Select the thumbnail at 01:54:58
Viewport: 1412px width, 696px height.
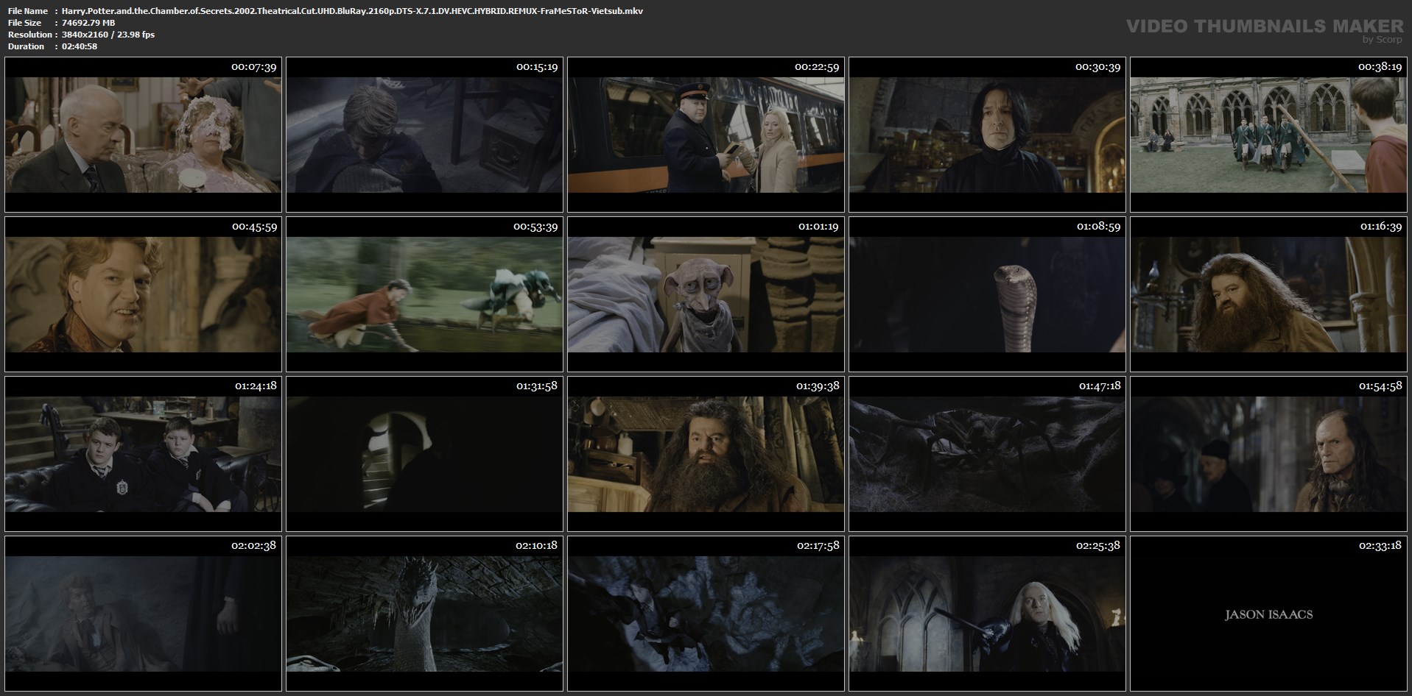pyautogui.click(x=1268, y=454)
